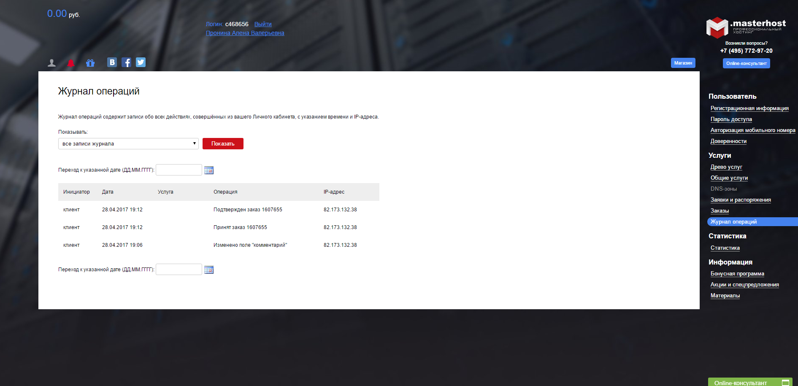This screenshot has height=386, width=798.
Task: Click the blue gift box icon
Action: [90, 63]
